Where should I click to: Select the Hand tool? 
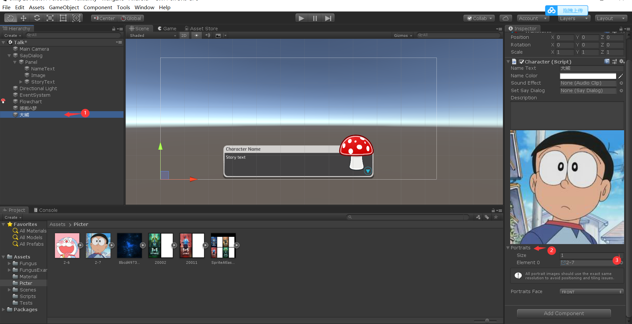click(x=11, y=18)
